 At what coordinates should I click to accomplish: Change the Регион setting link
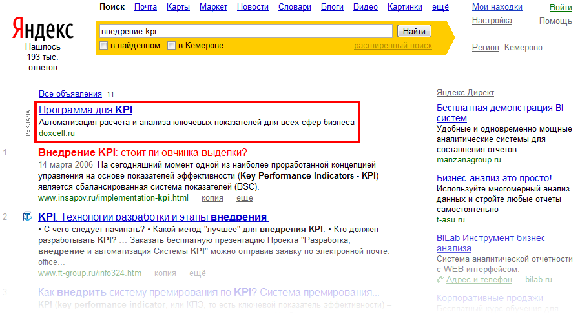(x=486, y=47)
